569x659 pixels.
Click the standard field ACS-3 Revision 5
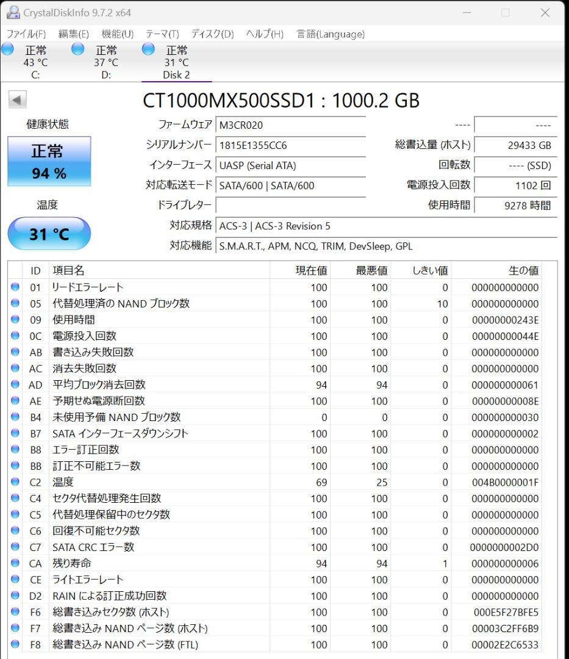pyautogui.click(x=386, y=226)
